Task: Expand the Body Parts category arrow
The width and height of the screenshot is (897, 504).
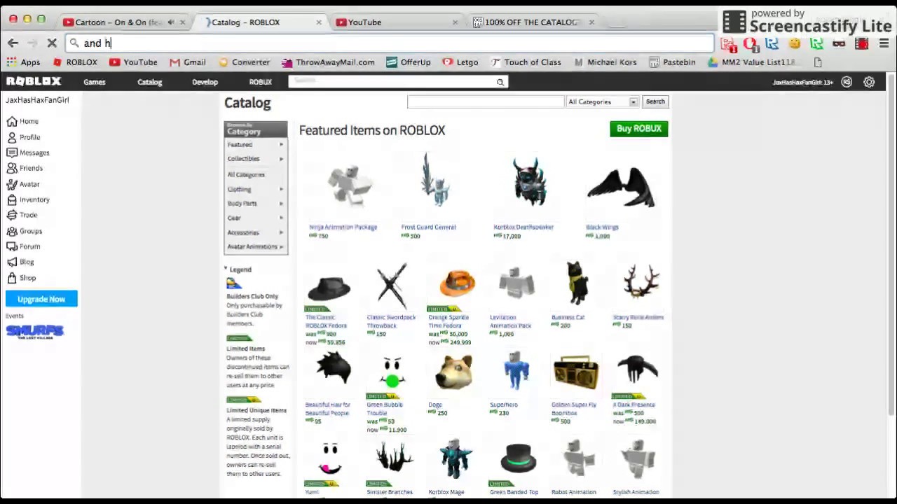Action: coord(282,203)
